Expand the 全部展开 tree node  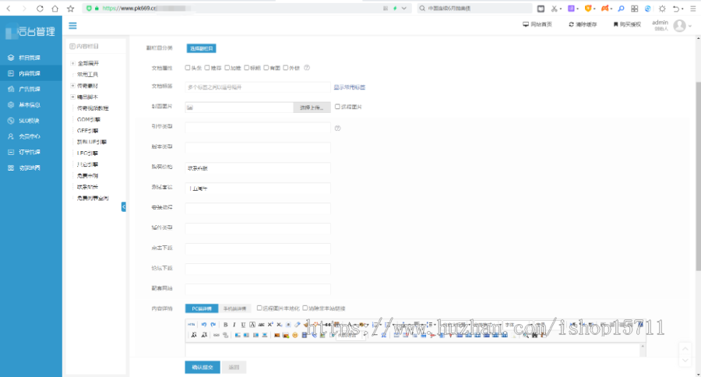coord(72,64)
